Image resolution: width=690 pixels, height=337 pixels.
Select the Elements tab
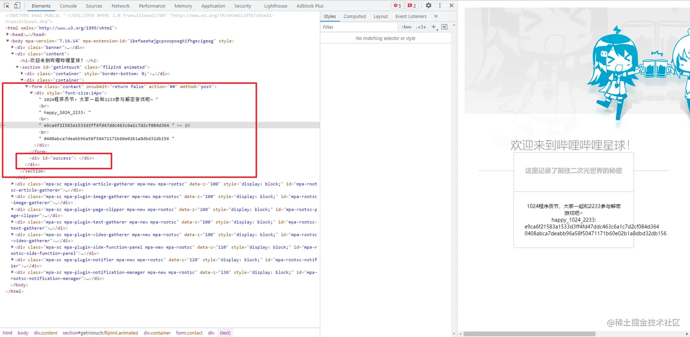[x=41, y=6]
